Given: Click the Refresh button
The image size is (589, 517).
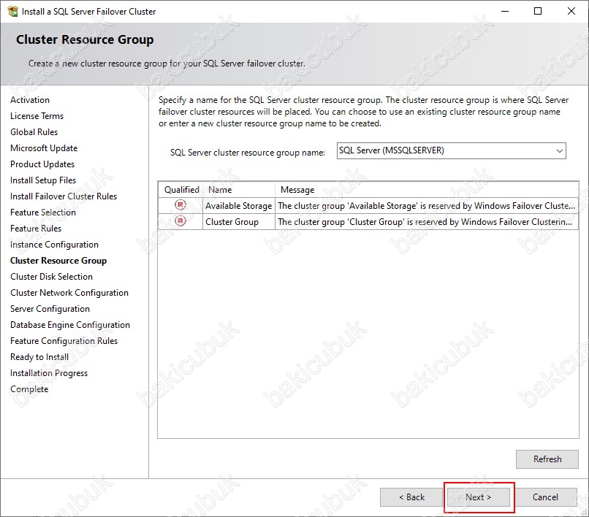Looking at the screenshot, I should coord(547,459).
